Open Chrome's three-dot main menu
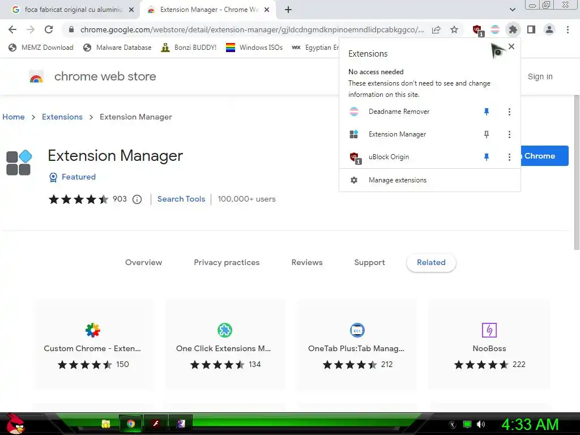 pos(568,29)
